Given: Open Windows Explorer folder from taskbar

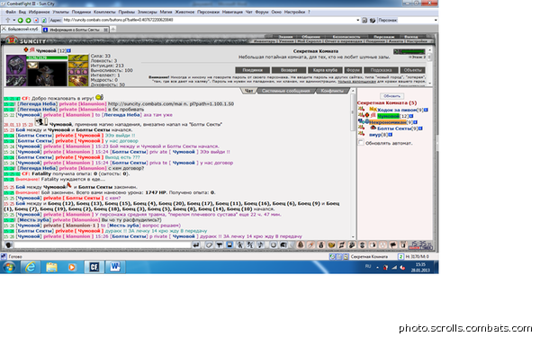Looking at the screenshot, I should (x=51, y=267).
